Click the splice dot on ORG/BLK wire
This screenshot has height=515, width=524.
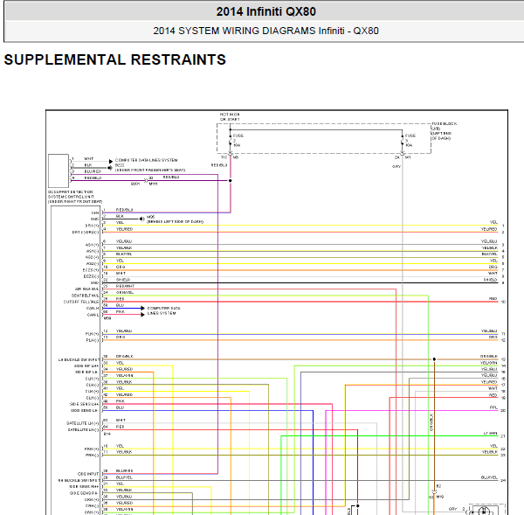[x=434, y=359]
